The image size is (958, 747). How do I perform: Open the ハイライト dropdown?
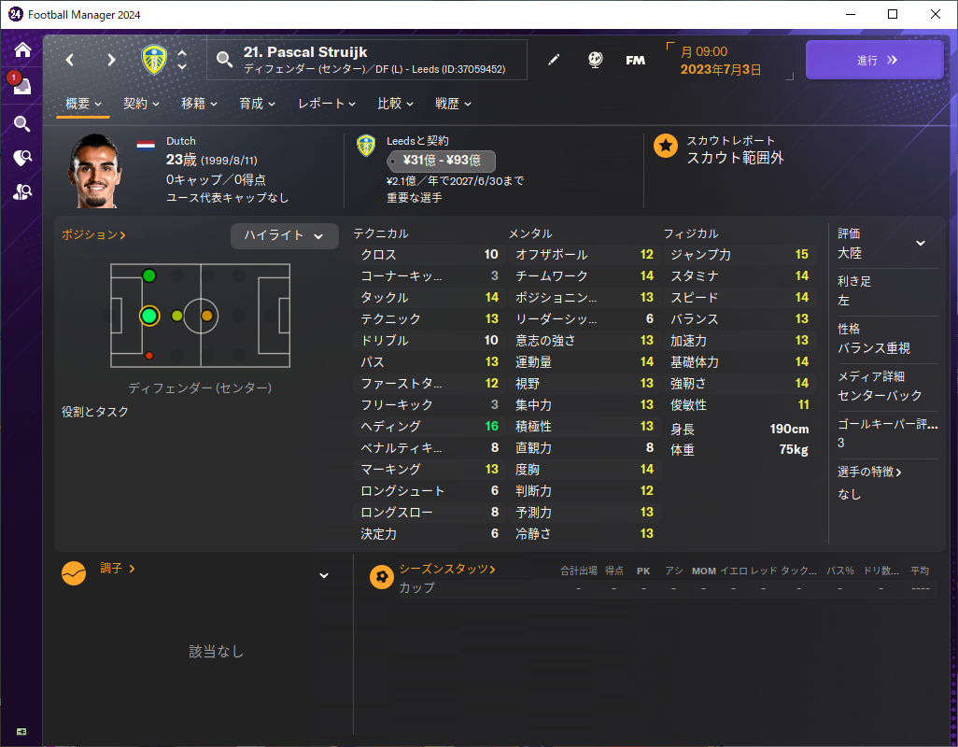coord(284,235)
